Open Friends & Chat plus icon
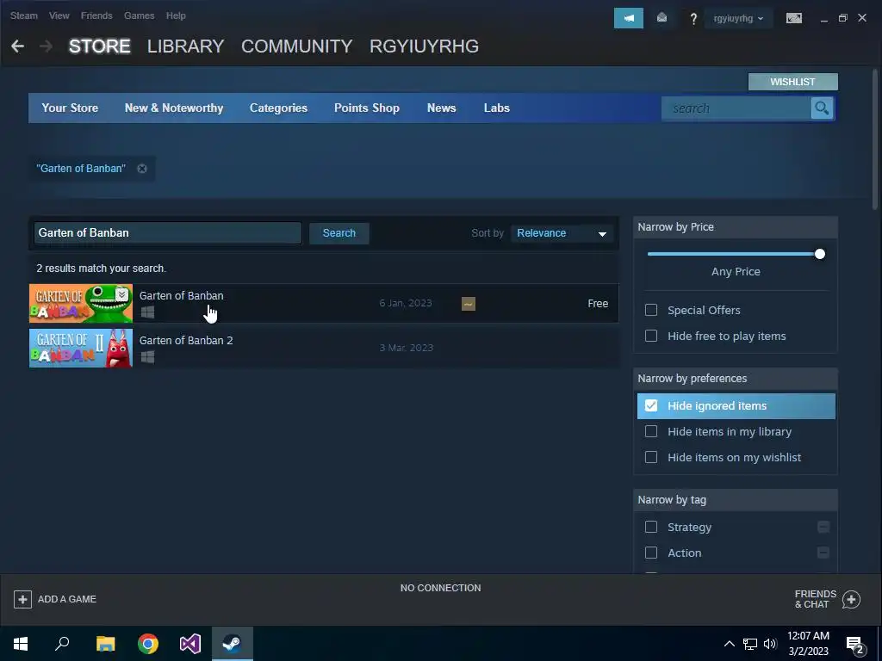The width and height of the screenshot is (882, 661). (x=851, y=599)
